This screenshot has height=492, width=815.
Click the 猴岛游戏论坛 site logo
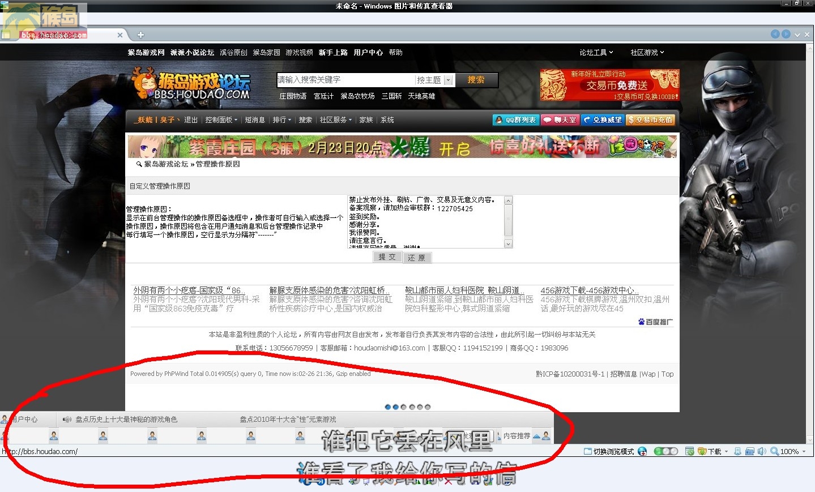point(191,85)
